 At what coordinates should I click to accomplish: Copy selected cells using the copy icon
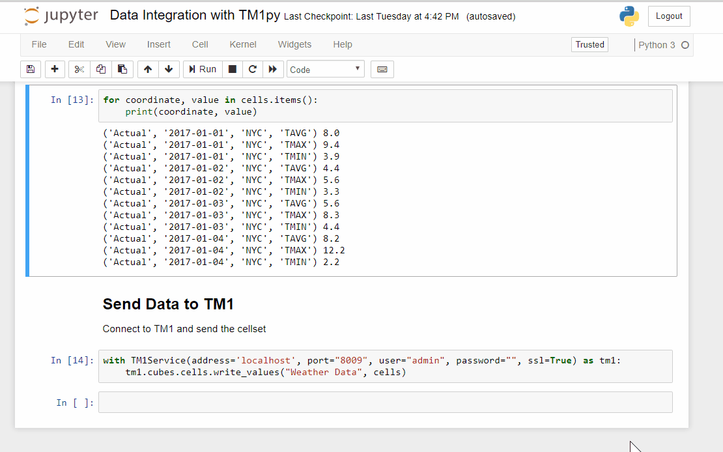(x=101, y=69)
